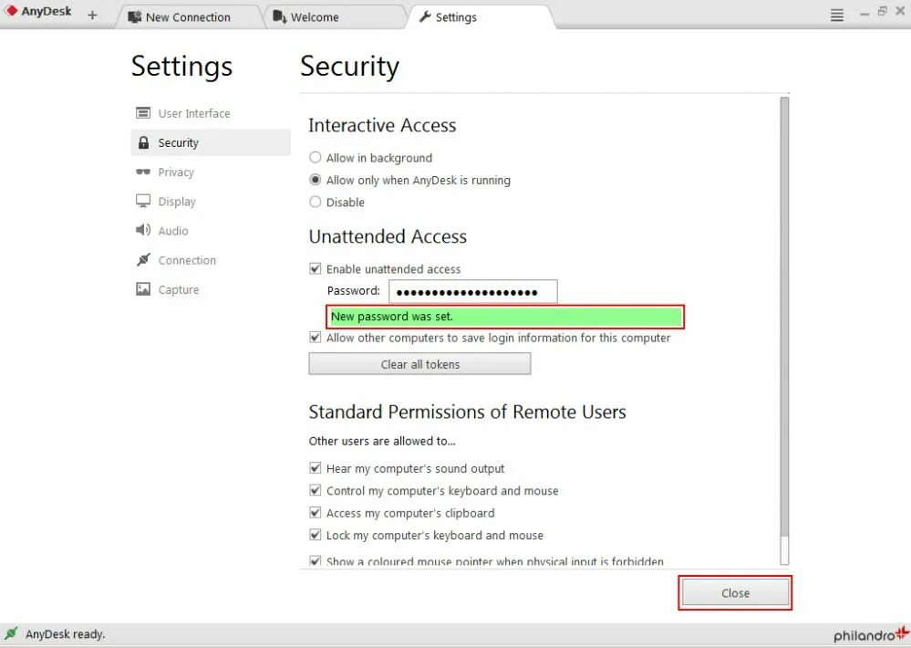The width and height of the screenshot is (911, 648).
Task: Switch to the New Connection tab
Action: (x=188, y=16)
